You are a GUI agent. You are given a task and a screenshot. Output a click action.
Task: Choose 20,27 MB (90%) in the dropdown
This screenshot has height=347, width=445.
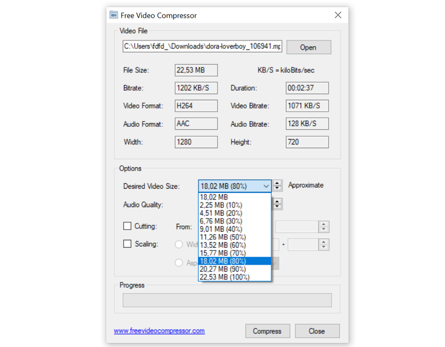click(235, 269)
